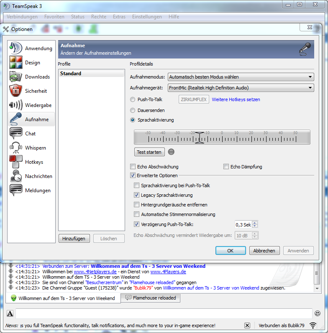Open the Extras menu
This screenshot has height=333, width=328.
coord(119,17)
